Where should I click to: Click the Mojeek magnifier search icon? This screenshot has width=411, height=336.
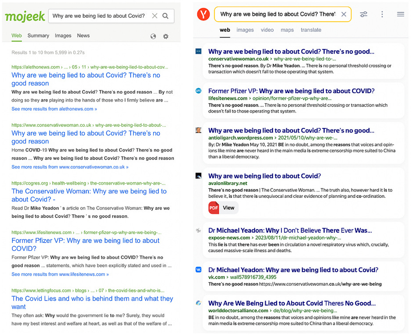(165, 16)
